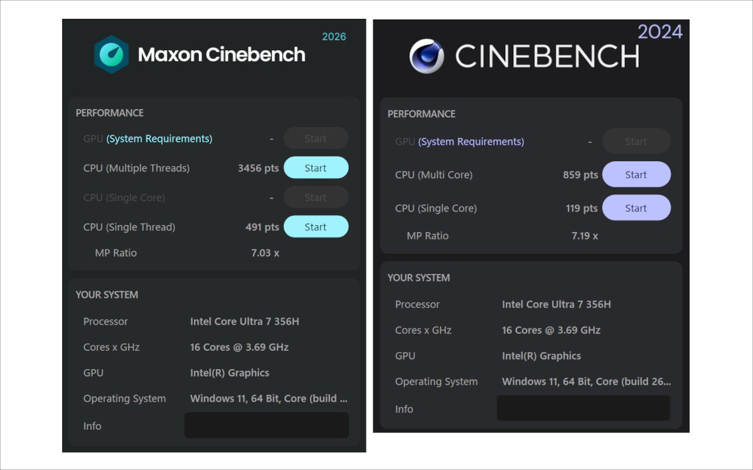Viewport: 753px width, 470px height.
Task: Click disabled GPU Start button in Cinebench 2026
Action: (316, 138)
